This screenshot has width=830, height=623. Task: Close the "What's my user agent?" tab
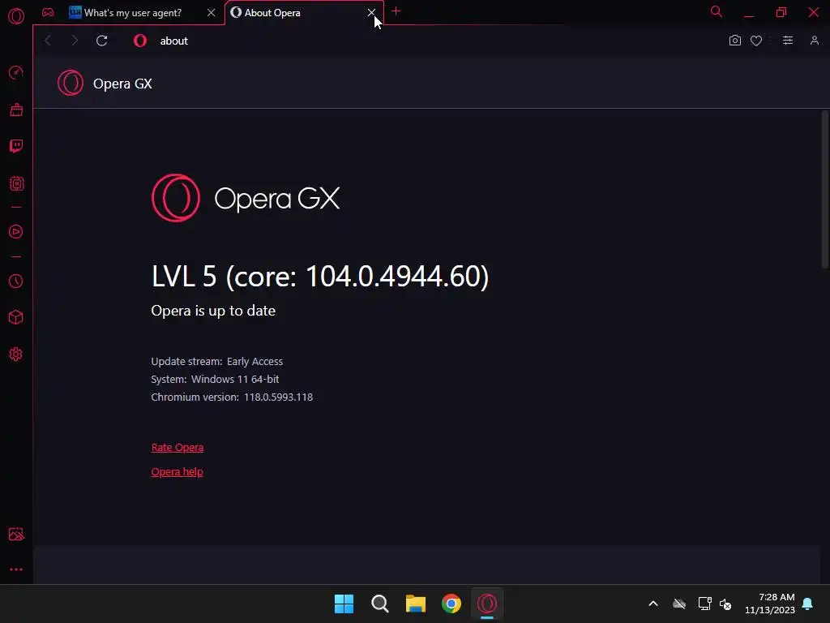[212, 13]
